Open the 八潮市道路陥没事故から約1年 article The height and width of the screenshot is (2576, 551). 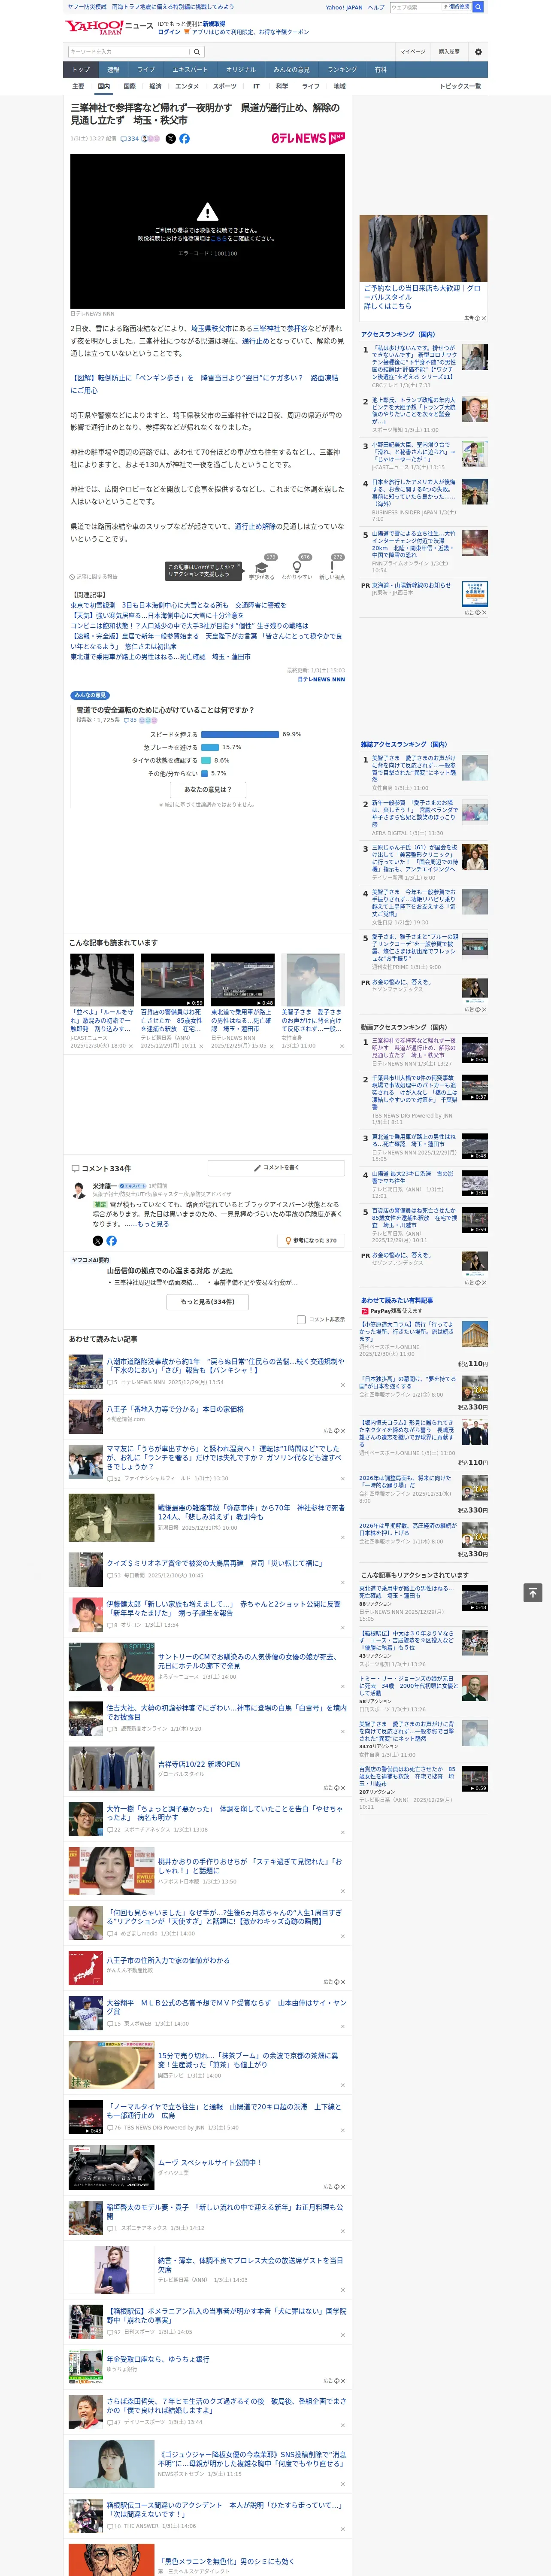point(225,1366)
